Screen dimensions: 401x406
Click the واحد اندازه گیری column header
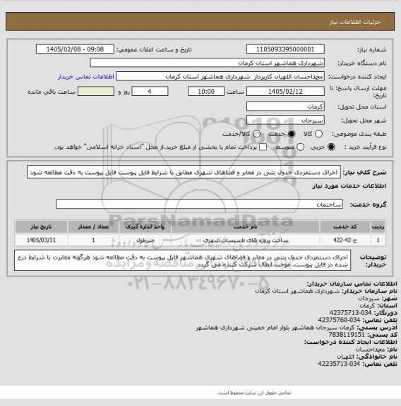[145, 227]
